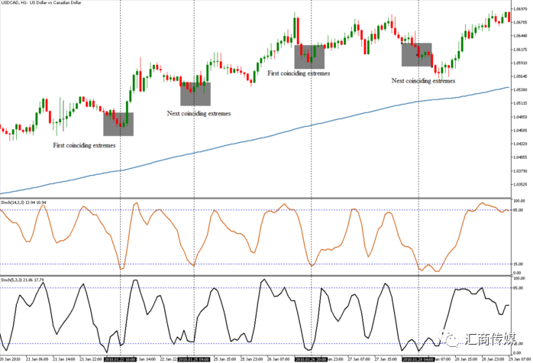Select the gray rectangle at the 26 Jan 20:00 line
This screenshot has width=533, height=363.
pos(309,57)
